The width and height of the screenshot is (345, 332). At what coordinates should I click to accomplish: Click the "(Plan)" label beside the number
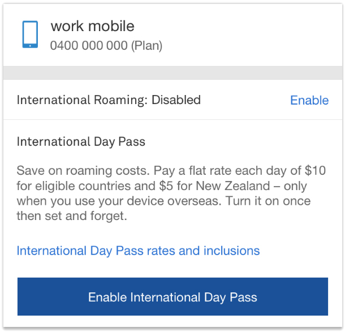(146, 46)
